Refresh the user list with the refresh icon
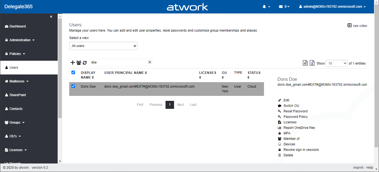The width and height of the screenshot is (379, 172). pyautogui.click(x=85, y=63)
